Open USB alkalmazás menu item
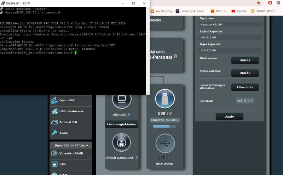 (71, 111)
